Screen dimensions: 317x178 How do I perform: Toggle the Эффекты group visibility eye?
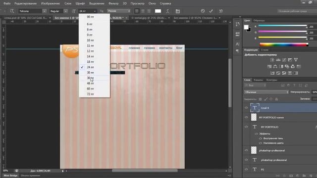(256, 133)
